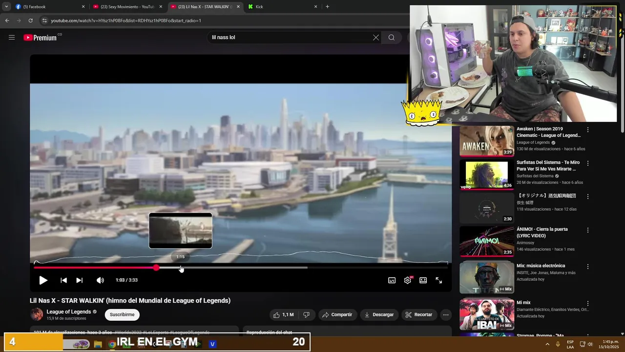The height and width of the screenshot is (352, 625).
Task: Mute the video with the speaker icon
Action: click(x=100, y=280)
